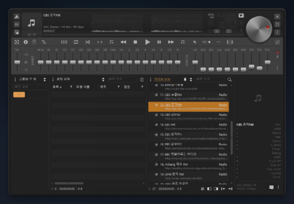The height and width of the screenshot is (204, 294).
Task: Mute sound with the speaker icon
Action: coord(195,42)
